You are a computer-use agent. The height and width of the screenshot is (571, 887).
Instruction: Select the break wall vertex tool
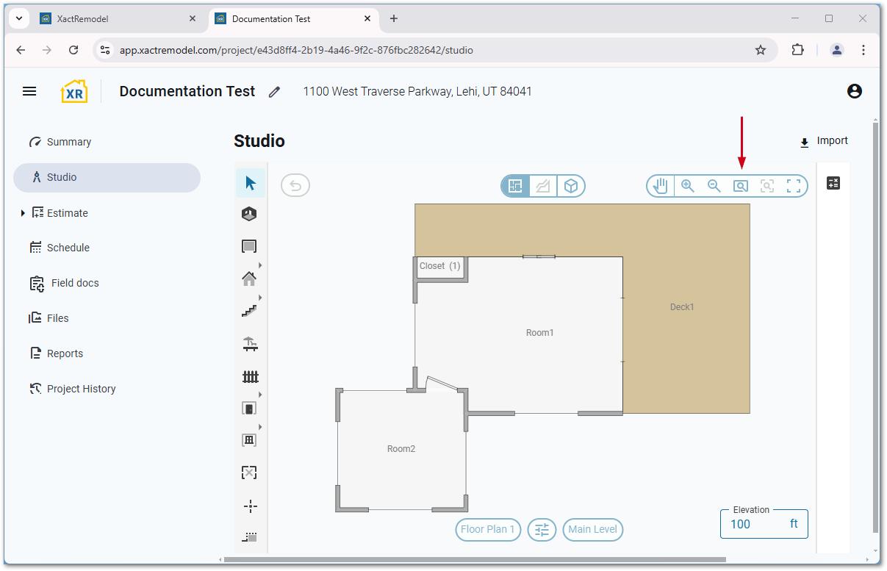(250, 506)
